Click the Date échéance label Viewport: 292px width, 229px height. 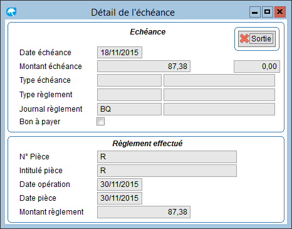[45, 53]
